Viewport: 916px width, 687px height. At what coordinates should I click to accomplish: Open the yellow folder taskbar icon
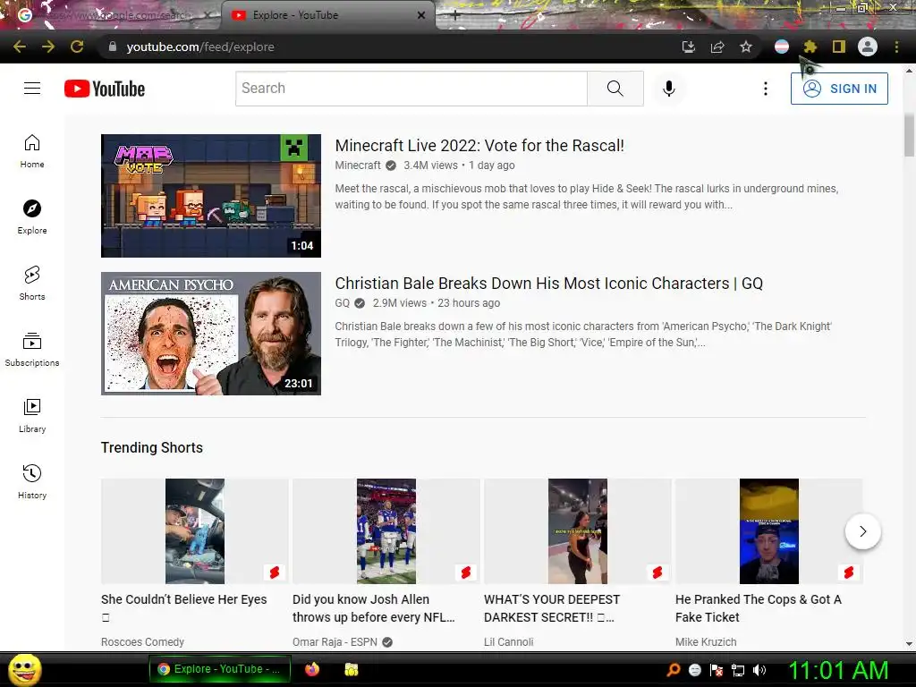[x=351, y=669]
